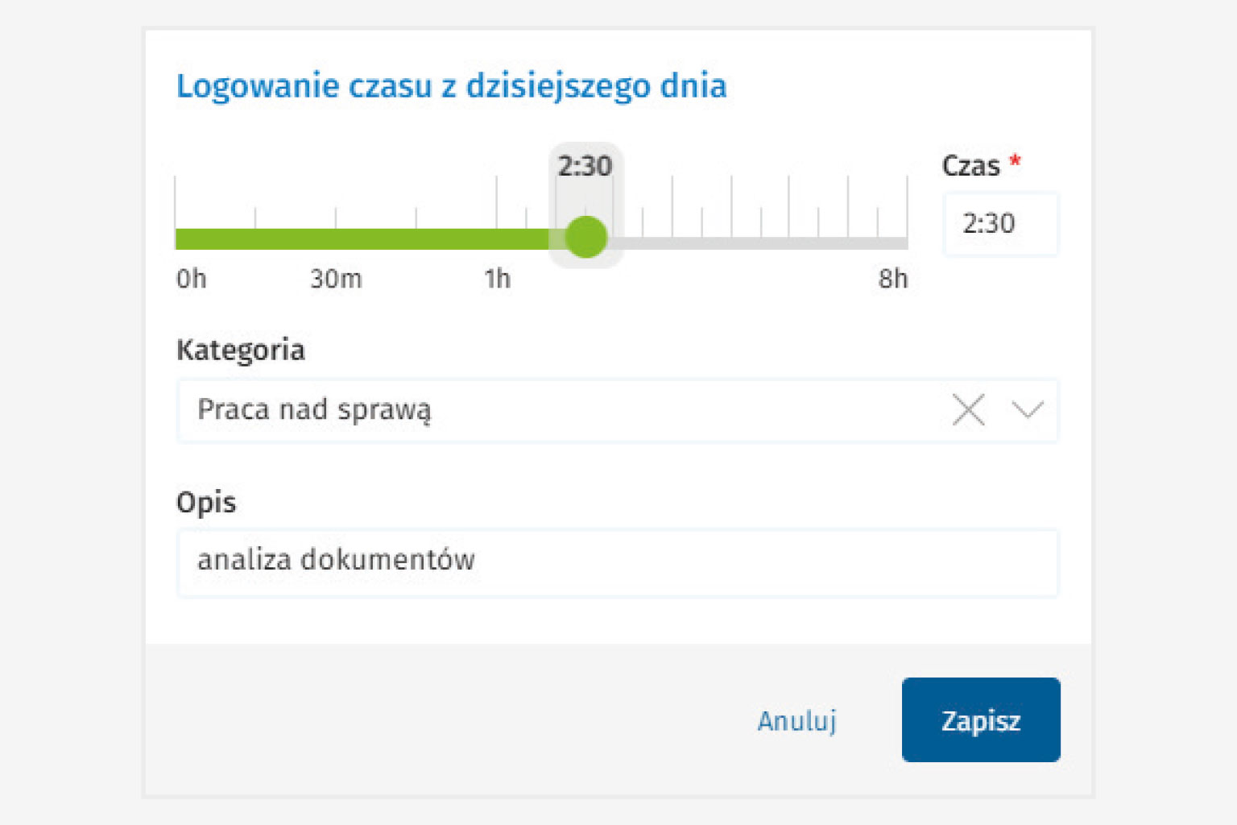Click the 8h mark label on the slider
The width and height of the screenshot is (1237, 825).
[892, 279]
